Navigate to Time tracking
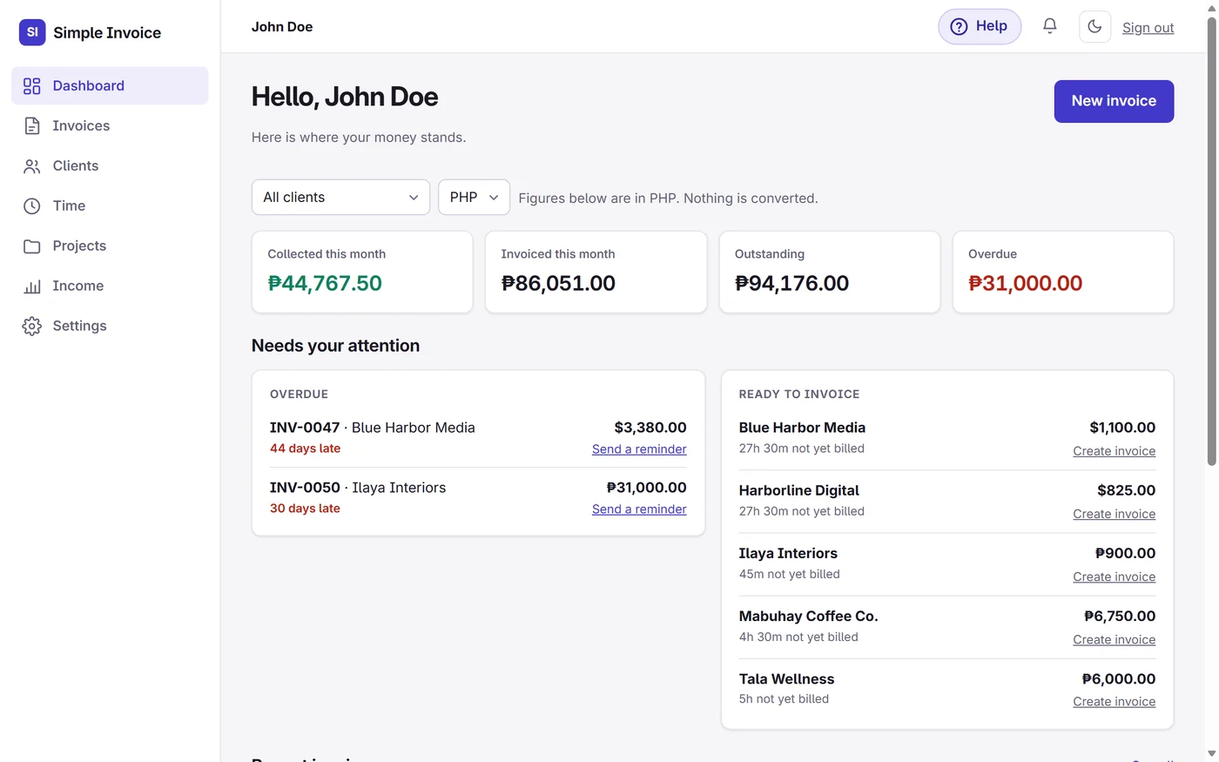Screen dimensions: 1219x762 pos(110,206)
